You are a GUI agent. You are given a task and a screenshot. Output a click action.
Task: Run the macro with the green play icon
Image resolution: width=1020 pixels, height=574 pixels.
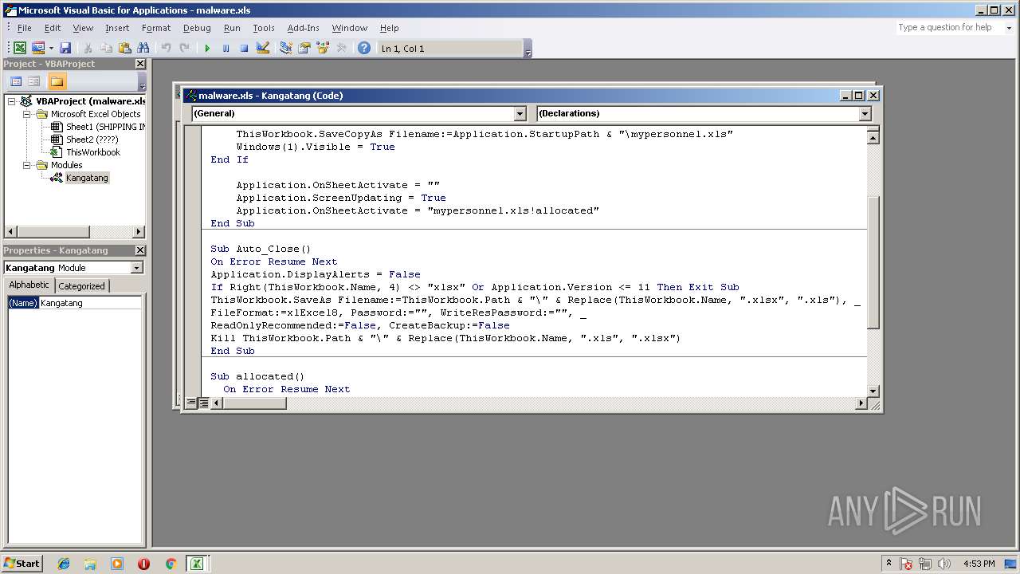point(207,49)
